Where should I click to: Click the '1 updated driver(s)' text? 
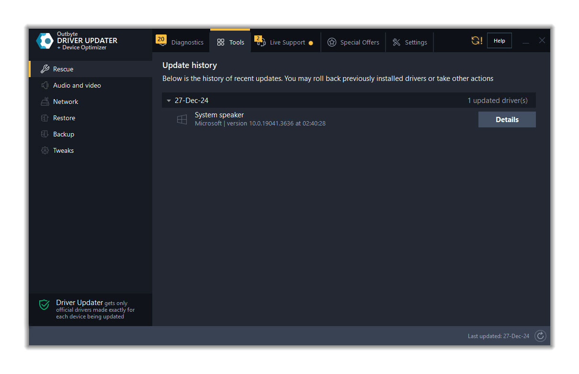point(498,101)
